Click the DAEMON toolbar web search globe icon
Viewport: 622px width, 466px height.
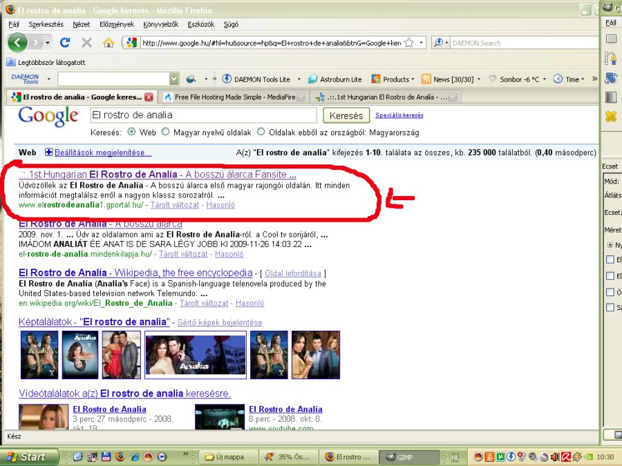[191, 79]
